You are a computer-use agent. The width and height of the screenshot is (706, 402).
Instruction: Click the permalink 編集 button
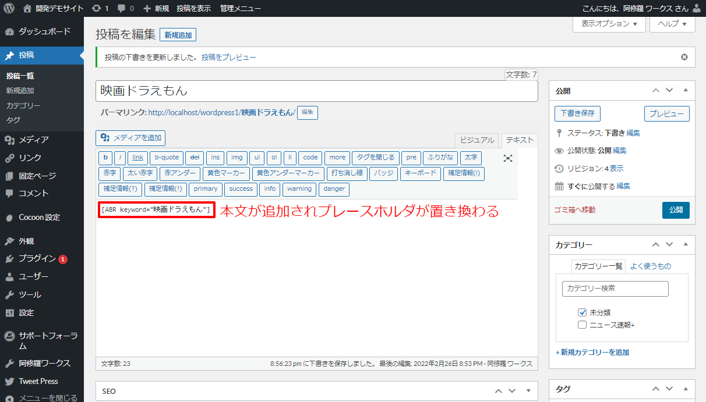(x=308, y=112)
